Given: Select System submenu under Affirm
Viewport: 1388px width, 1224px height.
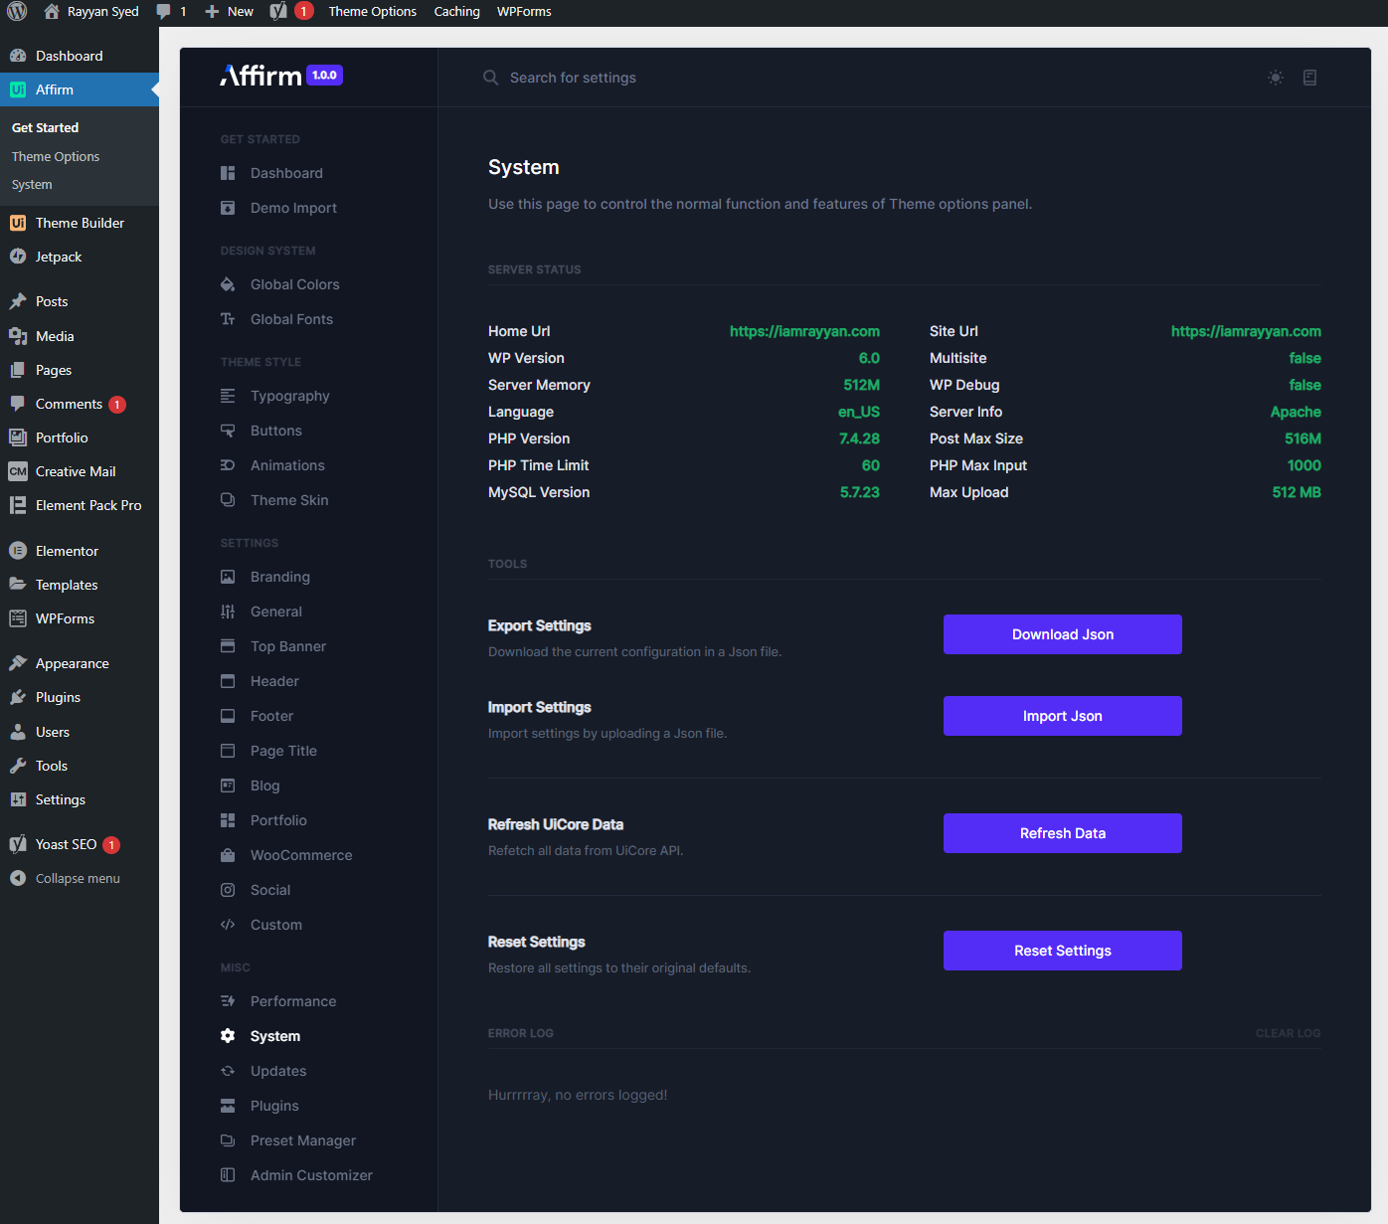Looking at the screenshot, I should click(x=32, y=185).
